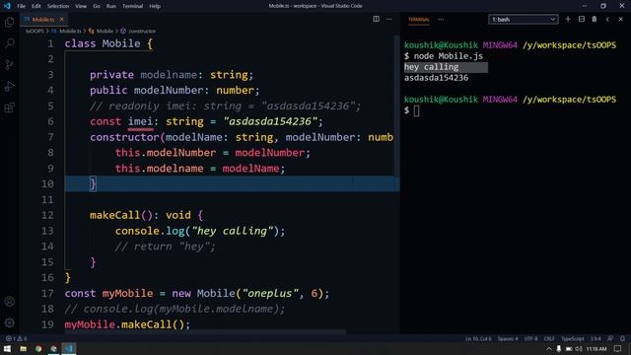Open the Explorer view in activity bar
Viewport: 631px width, 355px height.
pyautogui.click(x=9, y=22)
